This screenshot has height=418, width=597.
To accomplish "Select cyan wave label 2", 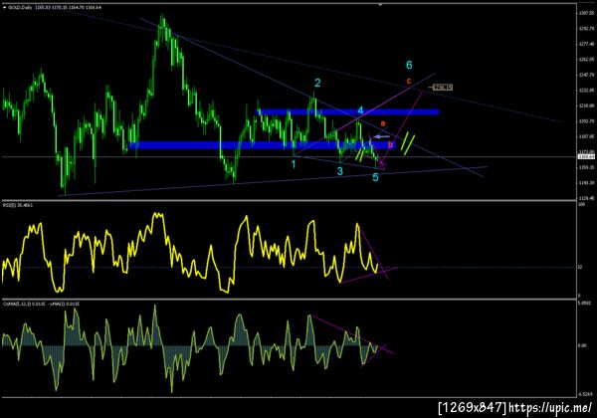I will point(317,83).
